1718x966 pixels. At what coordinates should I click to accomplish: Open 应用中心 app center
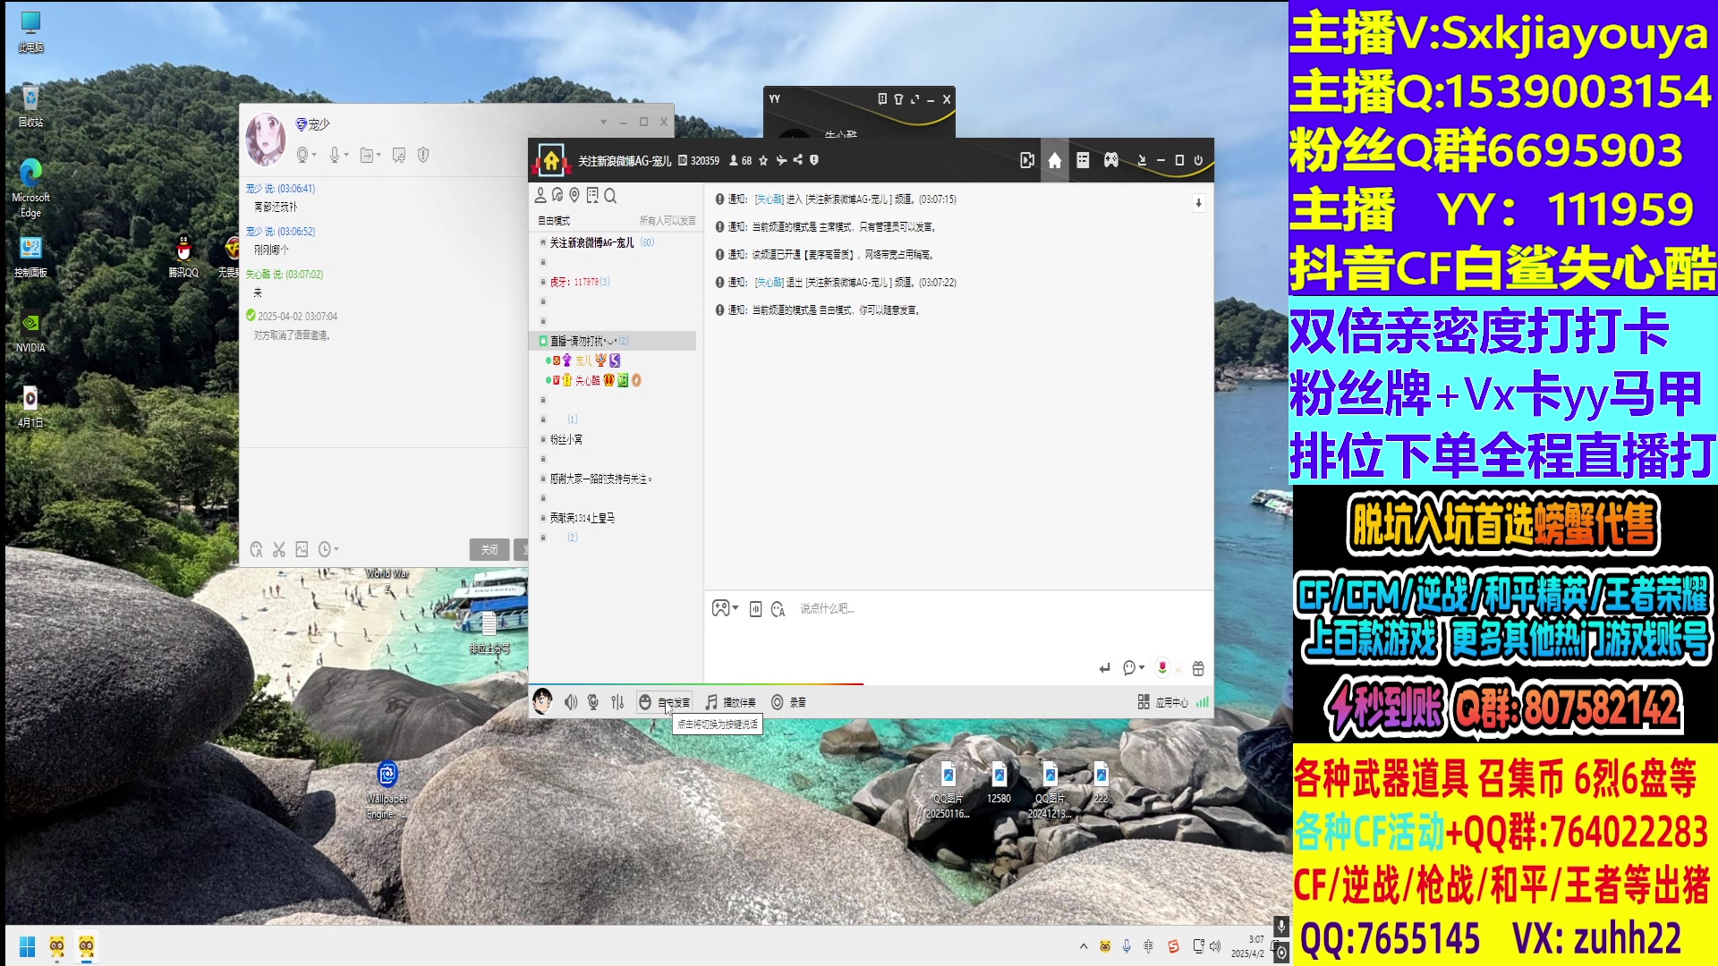coord(1163,703)
